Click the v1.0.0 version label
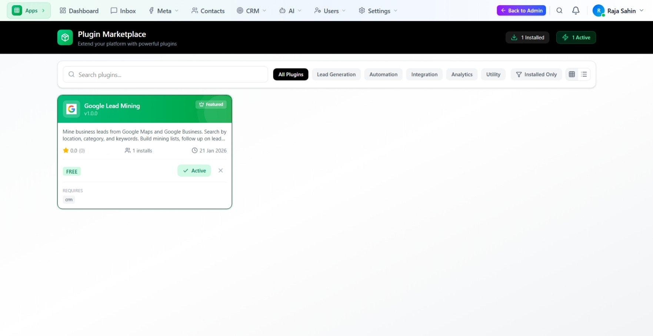Viewport: 653px width, 336px height. 91,113
